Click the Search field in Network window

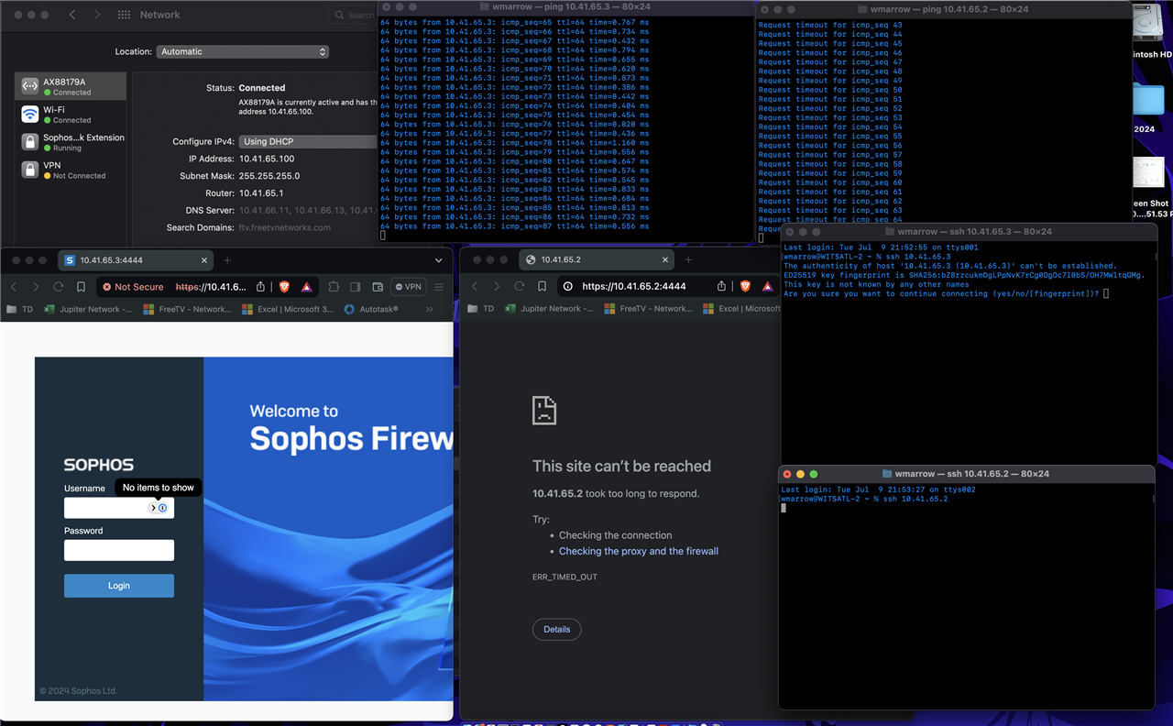click(356, 15)
